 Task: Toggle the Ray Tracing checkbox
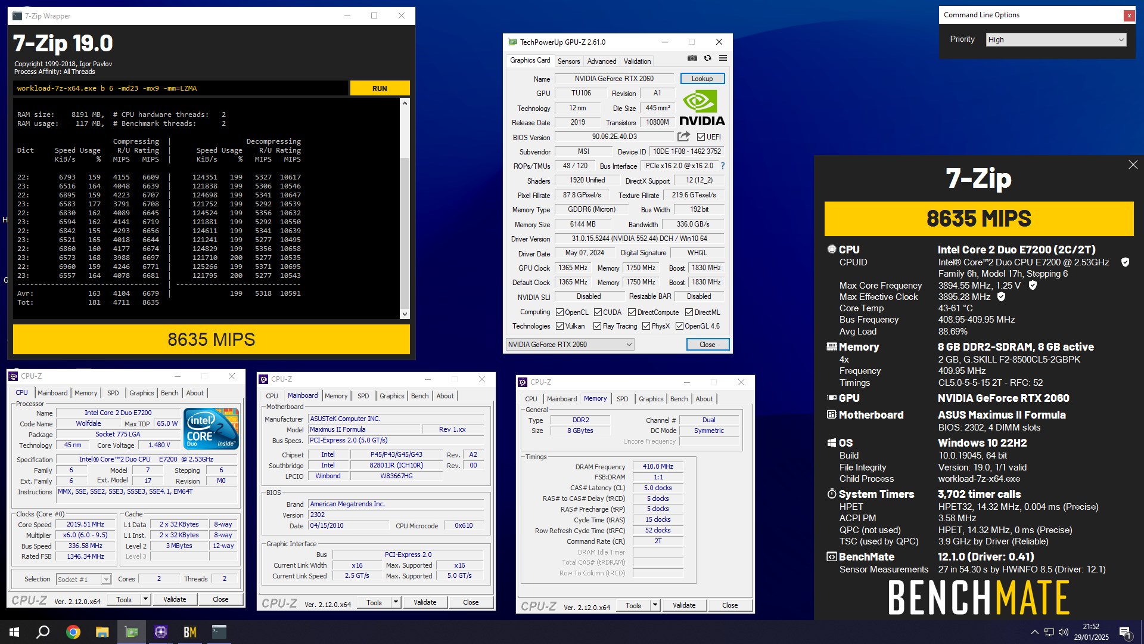[597, 326]
